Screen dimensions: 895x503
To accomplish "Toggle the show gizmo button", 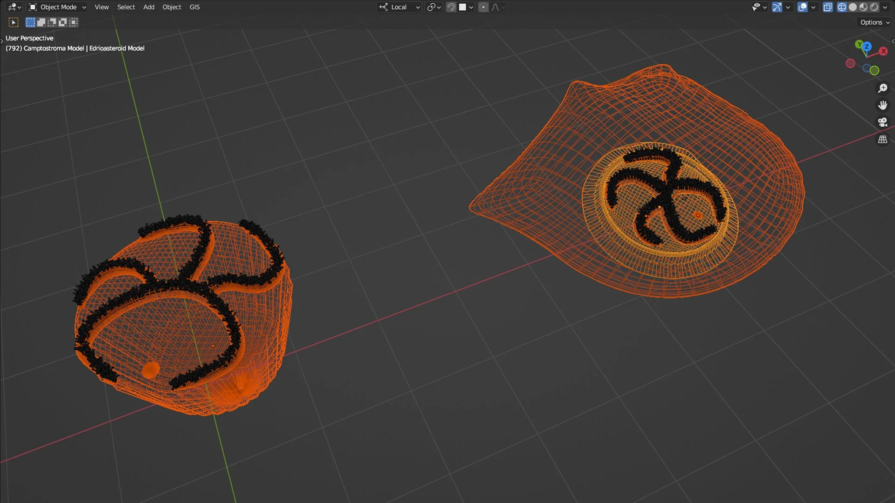I will tap(777, 7).
